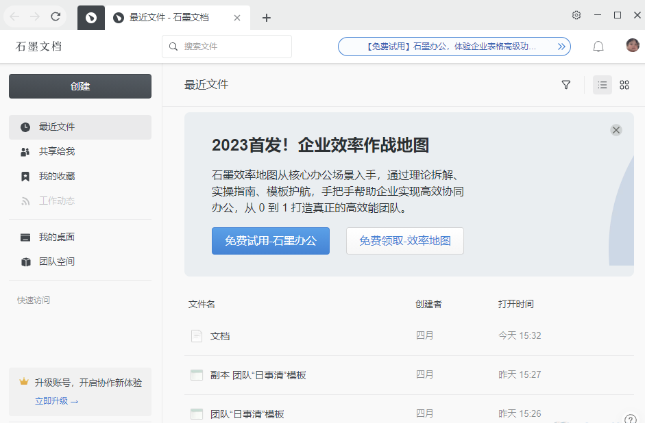Viewport: 645px width, 423px height.
Task: Click the document icon of 文档
Action: coord(197,336)
